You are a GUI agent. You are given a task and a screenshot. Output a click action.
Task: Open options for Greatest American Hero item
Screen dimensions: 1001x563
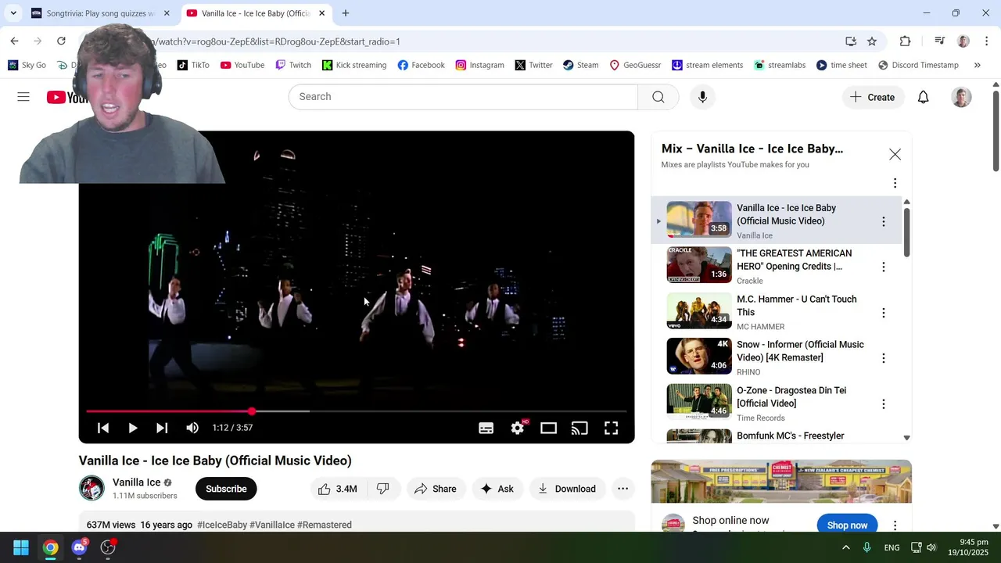point(884,267)
